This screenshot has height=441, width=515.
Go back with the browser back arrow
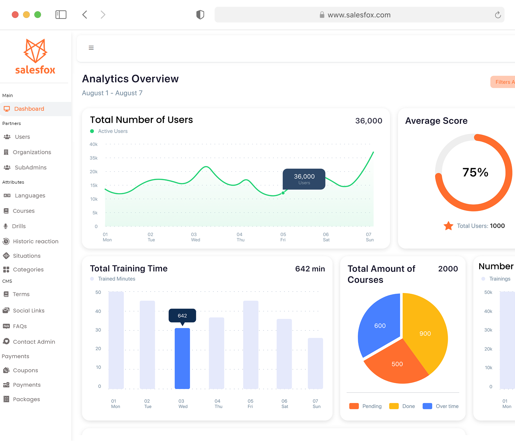click(85, 15)
